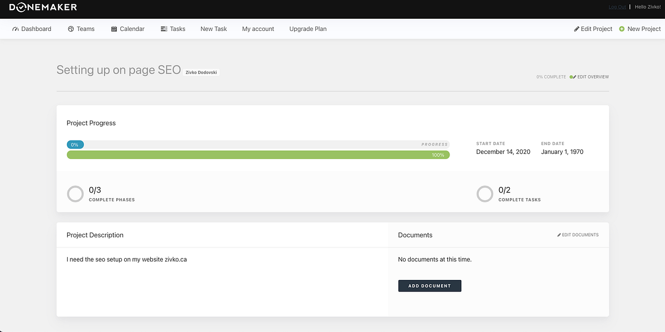The image size is (665, 332).
Task: Open the Calendar menu item
Action: [x=132, y=29]
